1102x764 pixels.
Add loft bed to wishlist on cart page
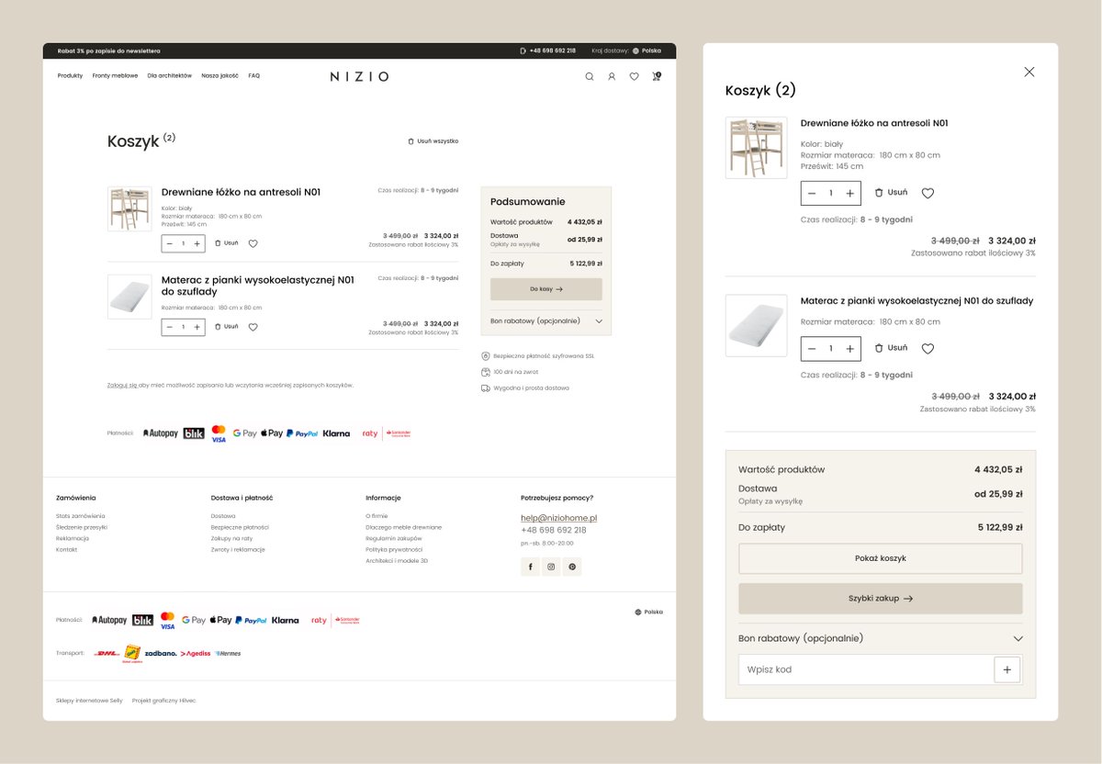click(253, 243)
